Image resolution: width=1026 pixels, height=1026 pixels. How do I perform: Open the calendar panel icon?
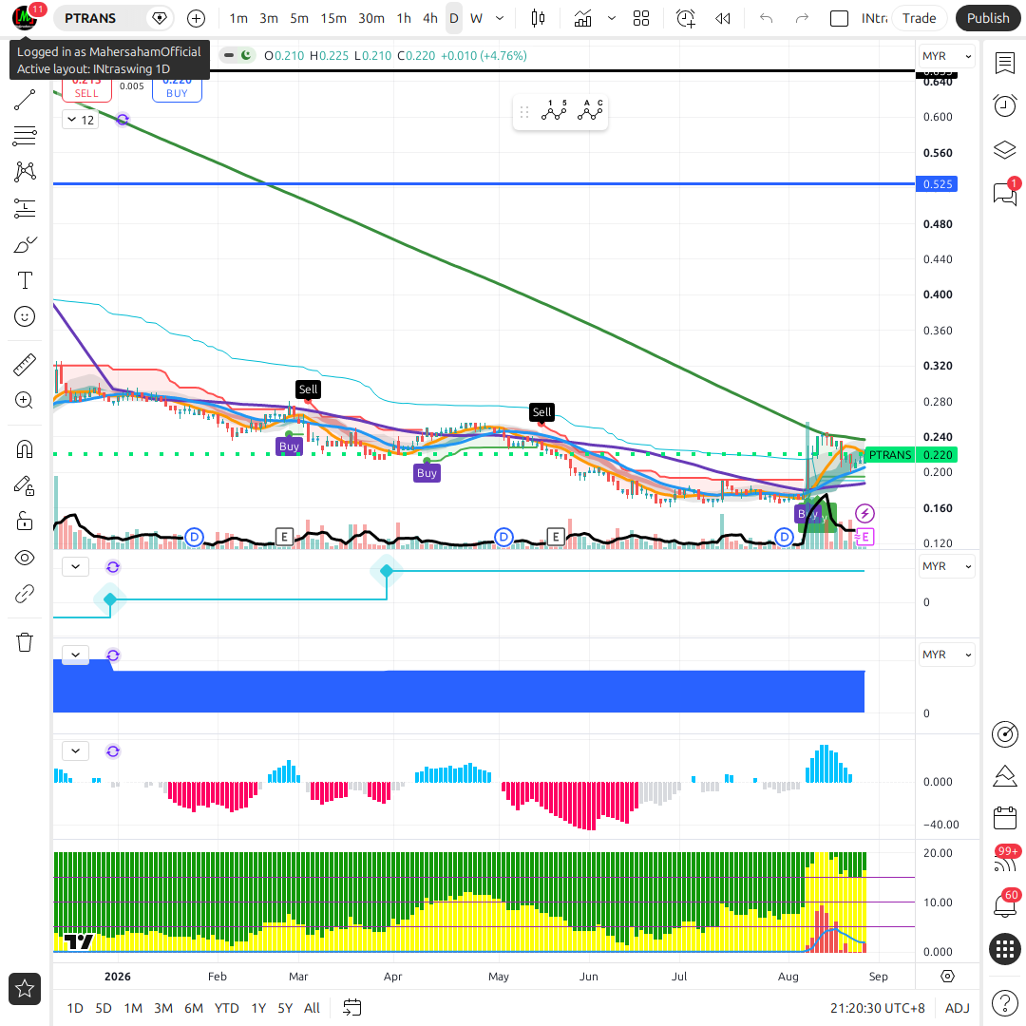coord(1005,818)
